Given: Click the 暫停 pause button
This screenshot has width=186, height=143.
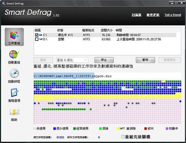Looking at the screenshot, I should coord(145,60).
